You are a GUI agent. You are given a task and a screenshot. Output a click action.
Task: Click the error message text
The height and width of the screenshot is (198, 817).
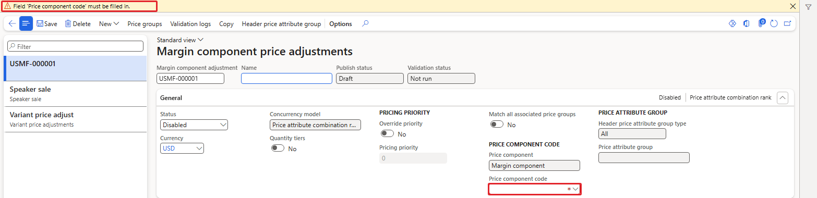click(x=72, y=6)
